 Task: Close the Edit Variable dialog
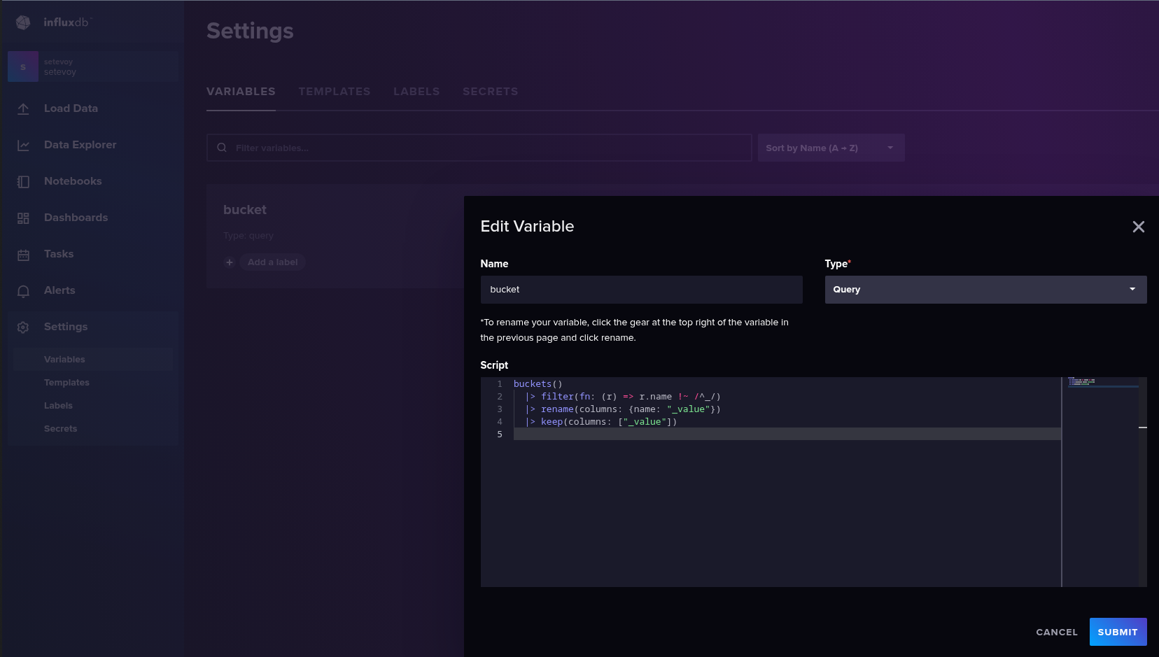tap(1138, 227)
